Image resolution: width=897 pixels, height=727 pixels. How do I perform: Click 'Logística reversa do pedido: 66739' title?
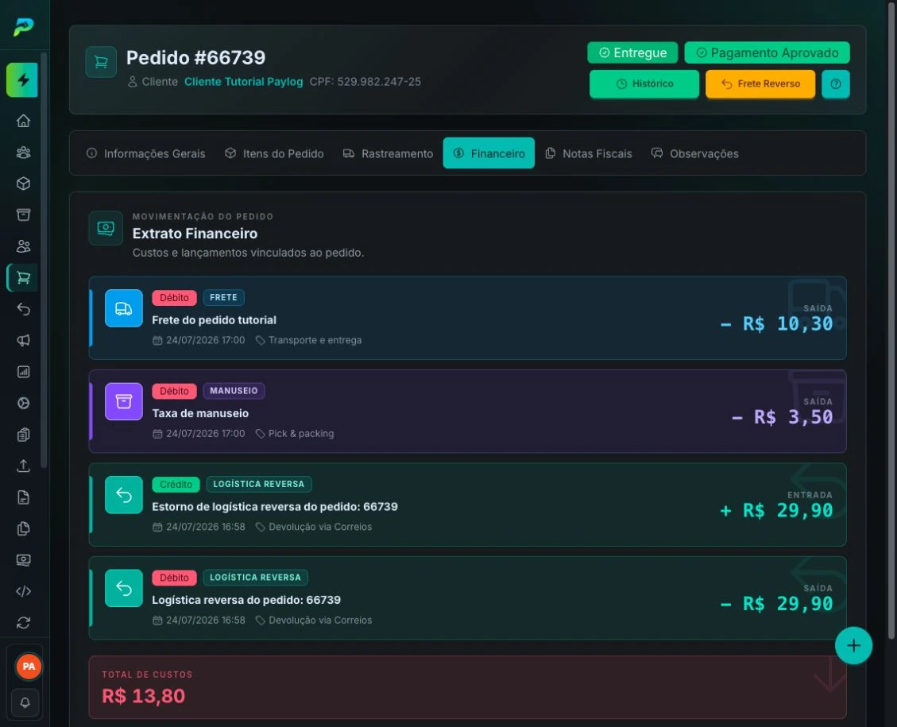coord(246,600)
